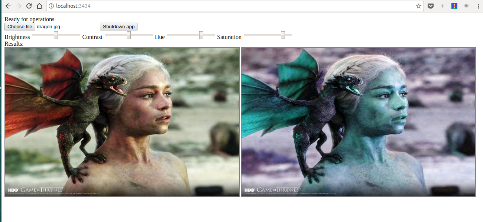Click the hue-shifted teal result image
483x222 pixels.
(x=358, y=122)
